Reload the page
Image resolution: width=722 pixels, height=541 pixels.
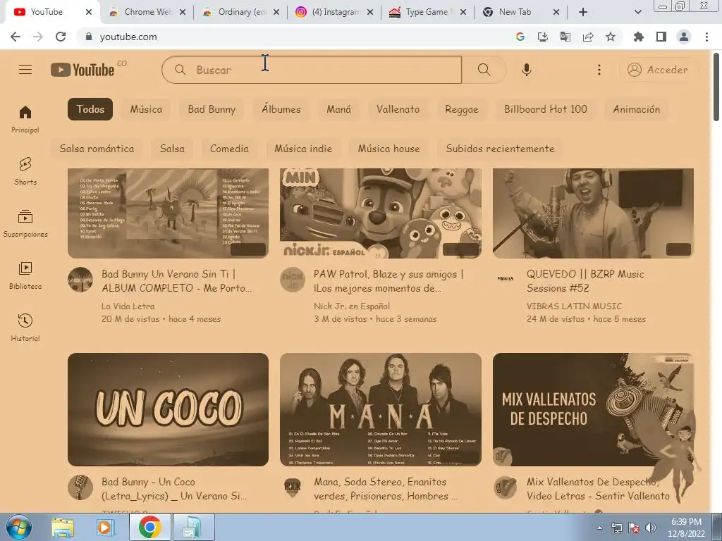[x=61, y=37]
